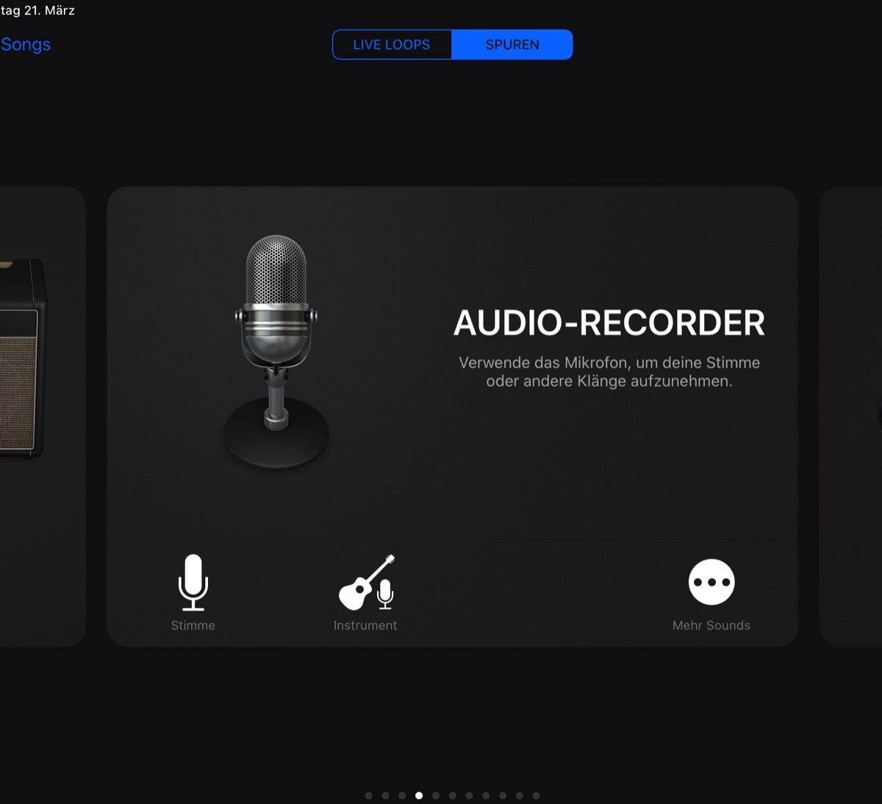This screenshot has width=882, height=804.
Task: Open Mehr Sounds via the three-dot icon
Action: (x=711, y=582)
